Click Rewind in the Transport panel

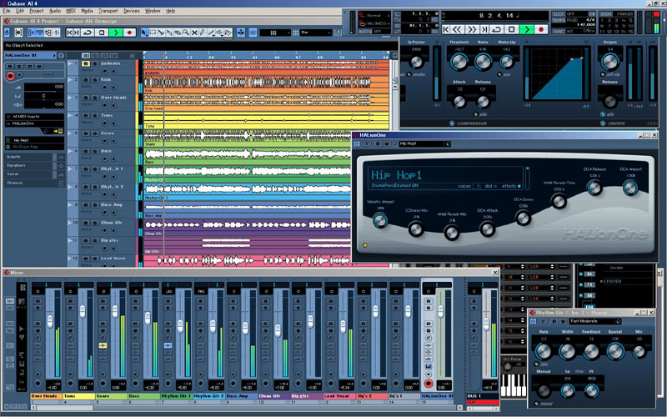[457, 29]
